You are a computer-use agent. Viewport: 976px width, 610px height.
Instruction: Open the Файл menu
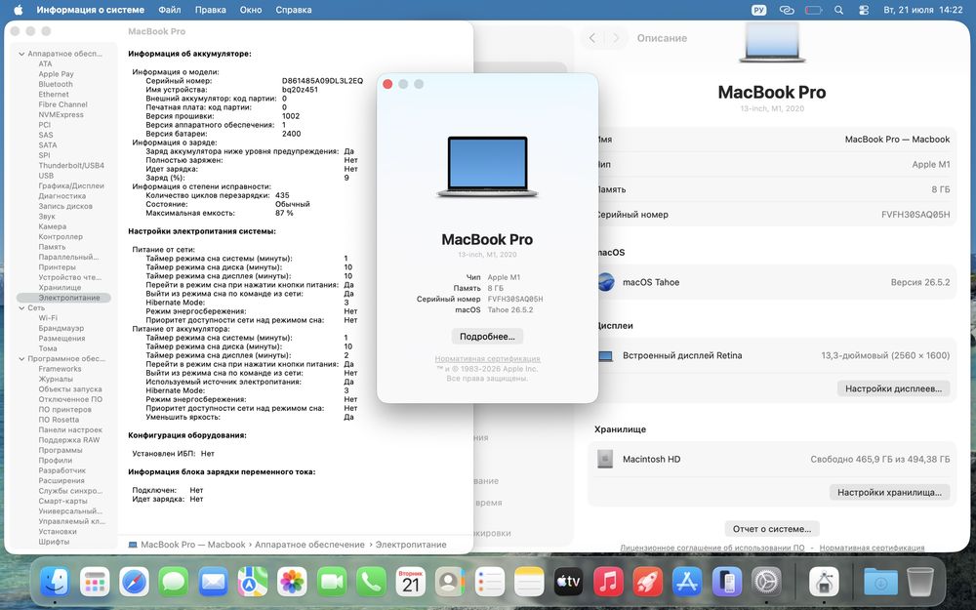click(169, 10)
